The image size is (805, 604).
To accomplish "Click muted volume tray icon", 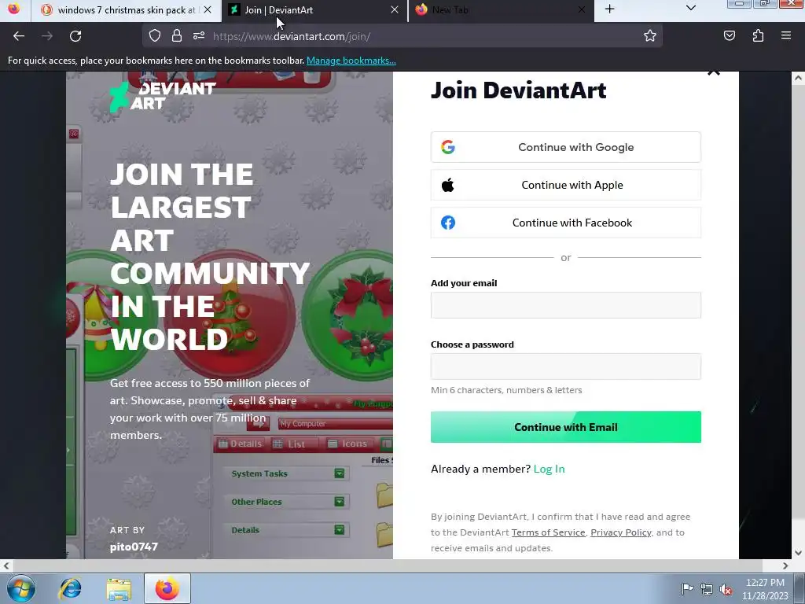I will (726, 589).
